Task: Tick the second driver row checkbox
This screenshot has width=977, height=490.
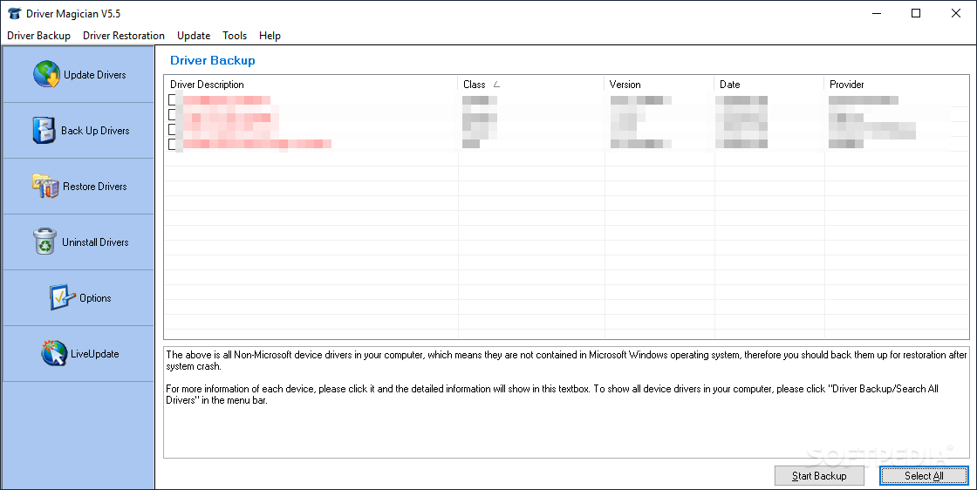Action: tap(173, 114)
